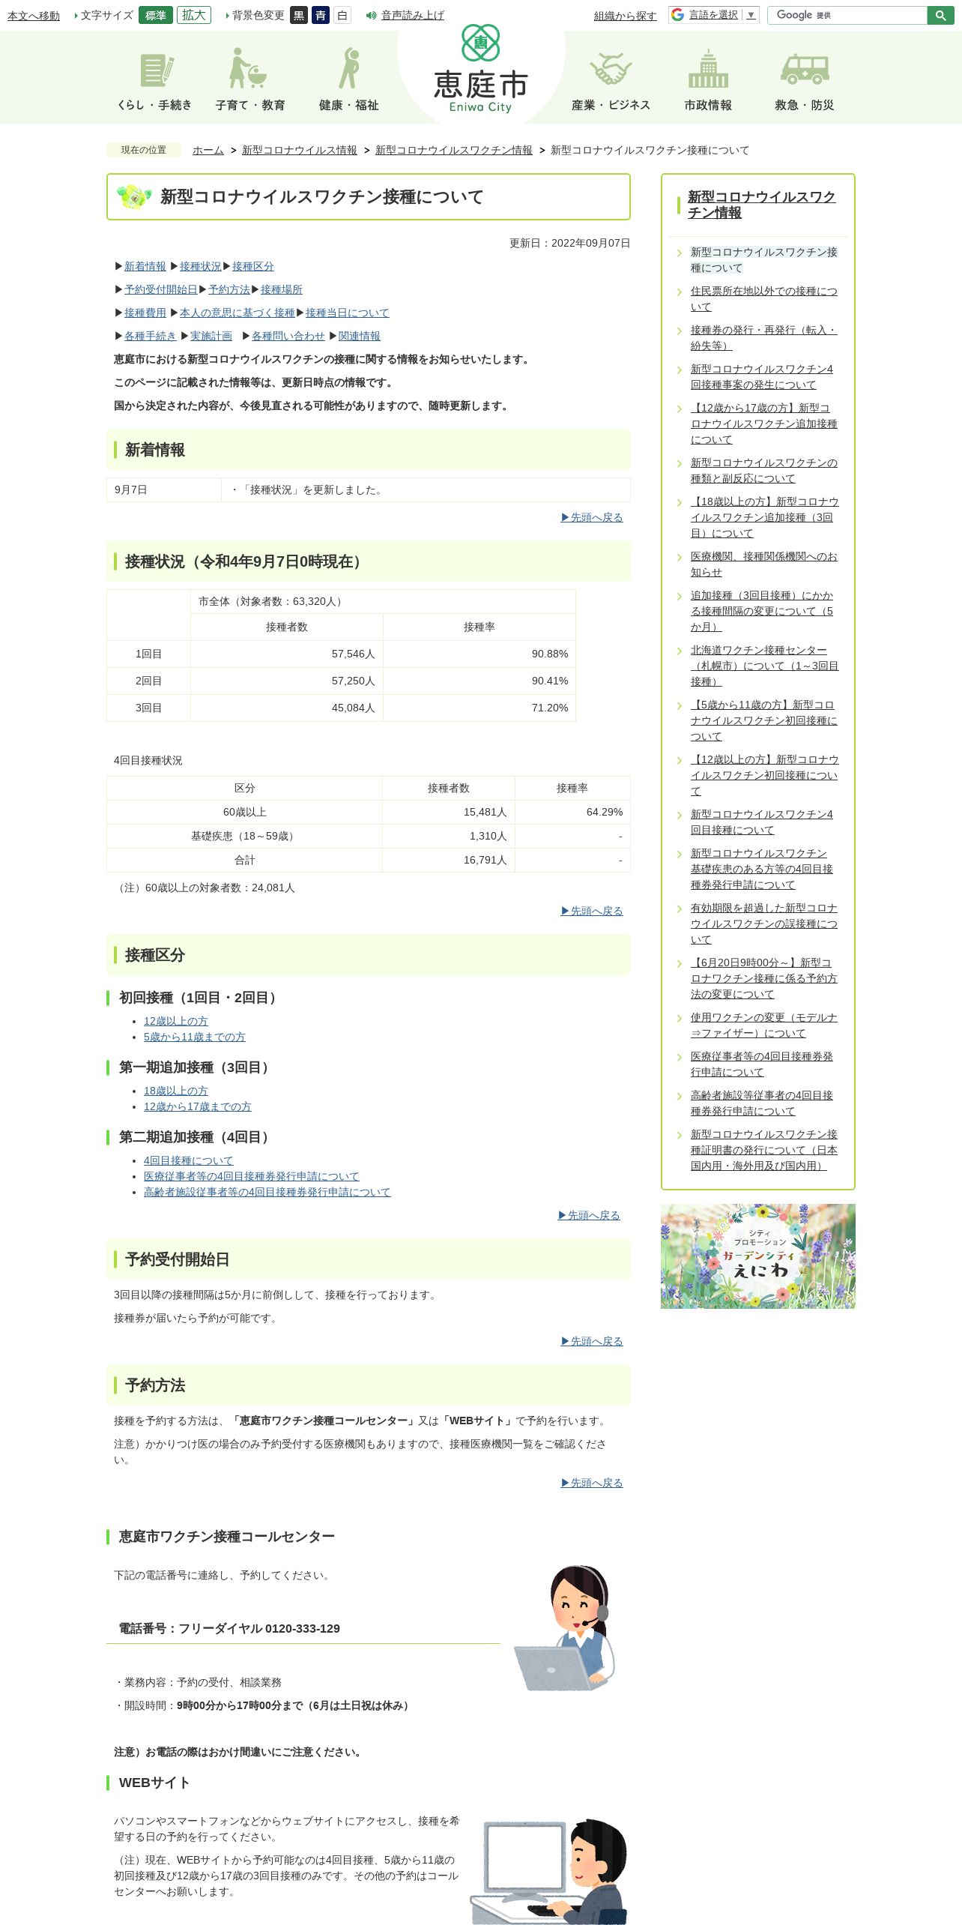Viewport: 962px width, 1925px height.
Task: Set text size to 標準
Action: [x=156, y=15]
